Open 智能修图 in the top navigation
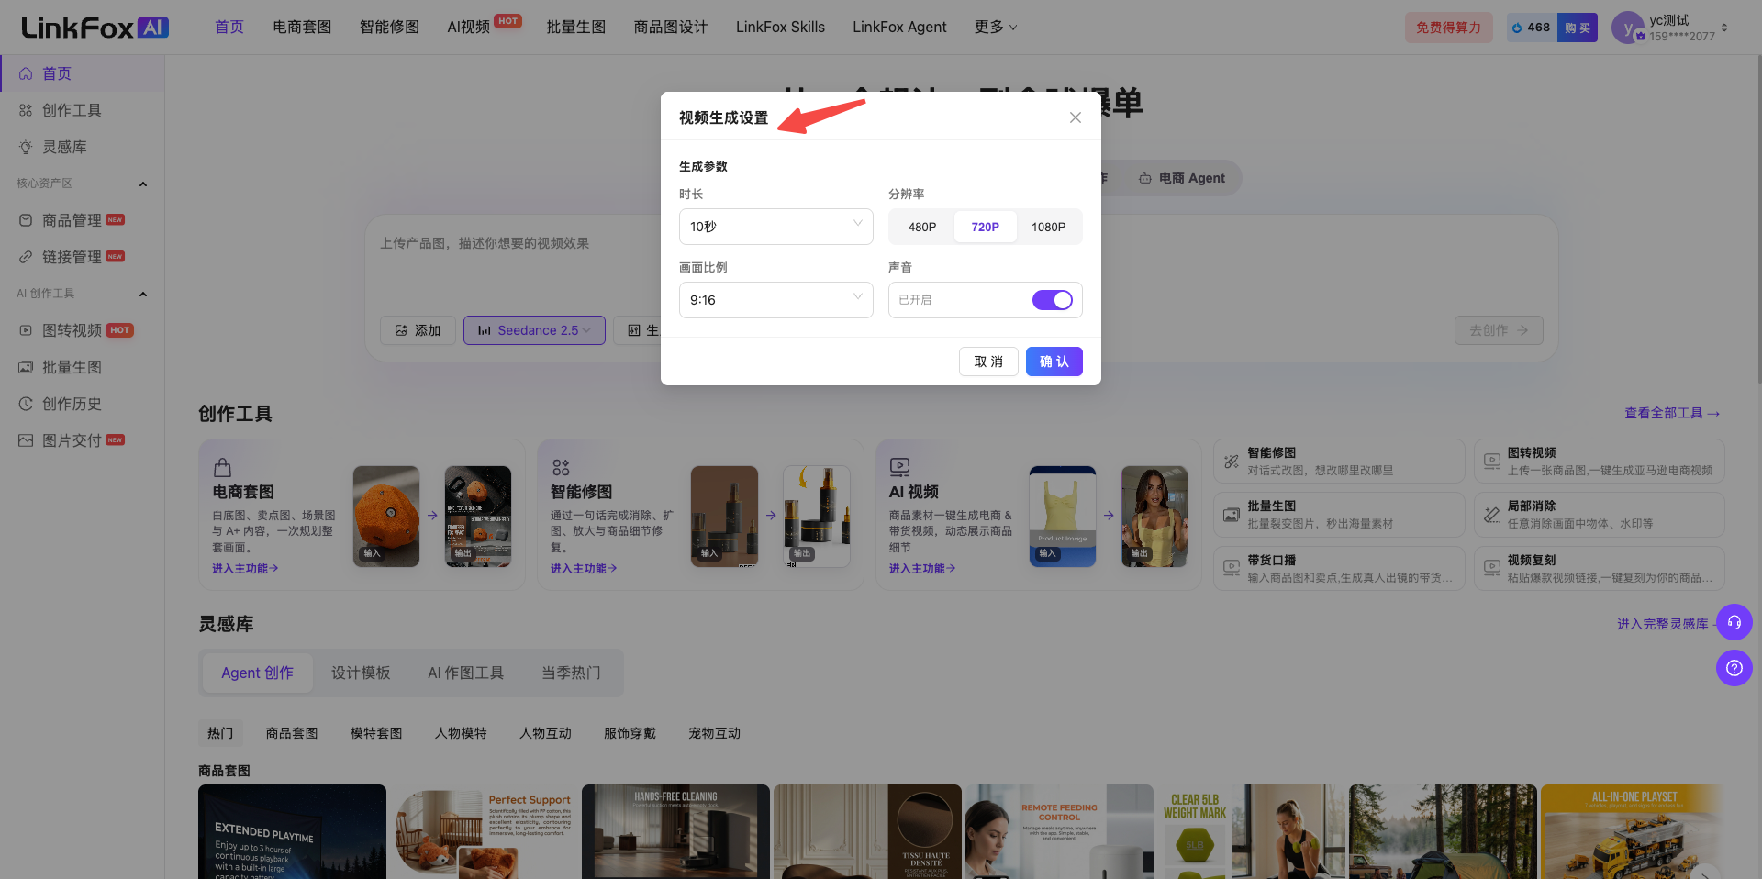The width and height of the screenshot is (1762, 879). coord(389,28)
